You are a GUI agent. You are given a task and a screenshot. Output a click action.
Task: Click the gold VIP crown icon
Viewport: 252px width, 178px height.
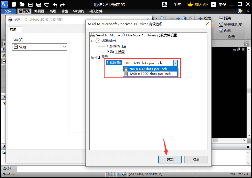coord(190,4)
